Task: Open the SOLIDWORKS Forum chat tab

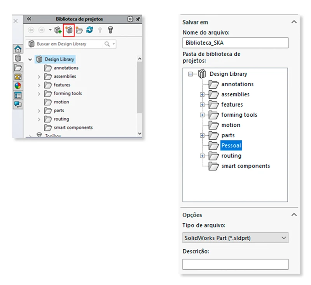Action: tap(18, 105)
